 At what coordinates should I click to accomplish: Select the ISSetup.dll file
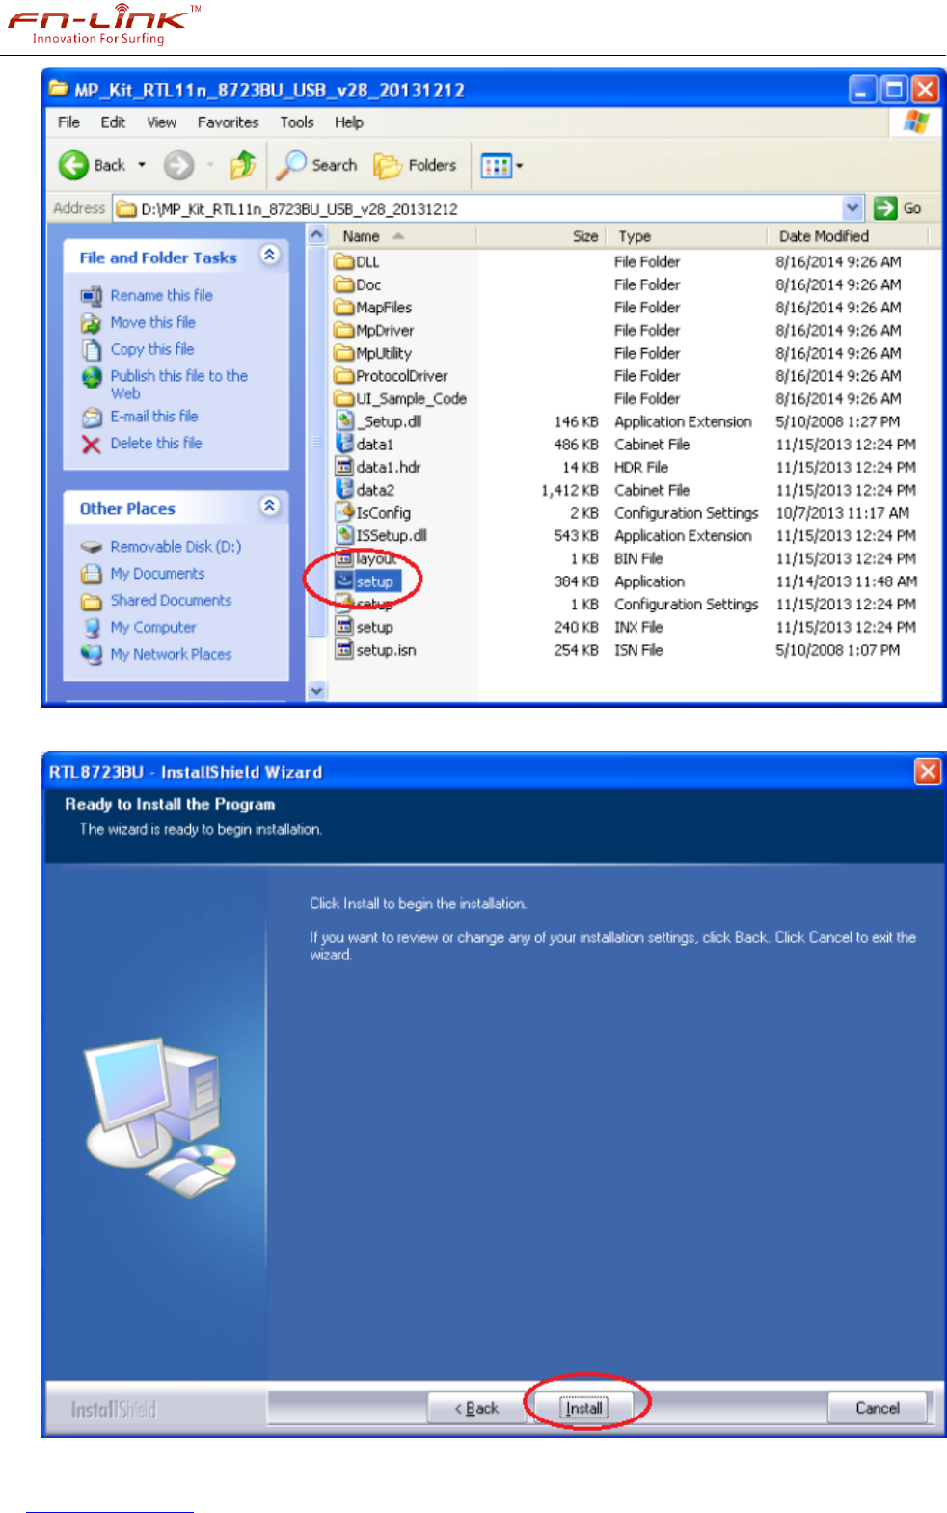click(x=381, y=535)
